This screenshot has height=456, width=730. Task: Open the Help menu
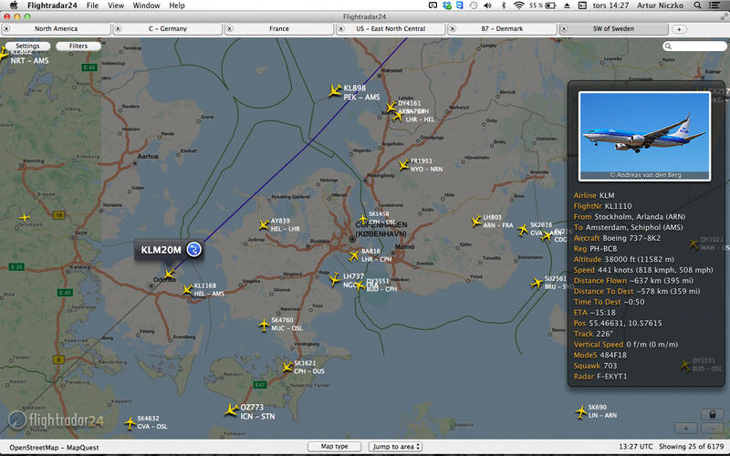[176, 5]
